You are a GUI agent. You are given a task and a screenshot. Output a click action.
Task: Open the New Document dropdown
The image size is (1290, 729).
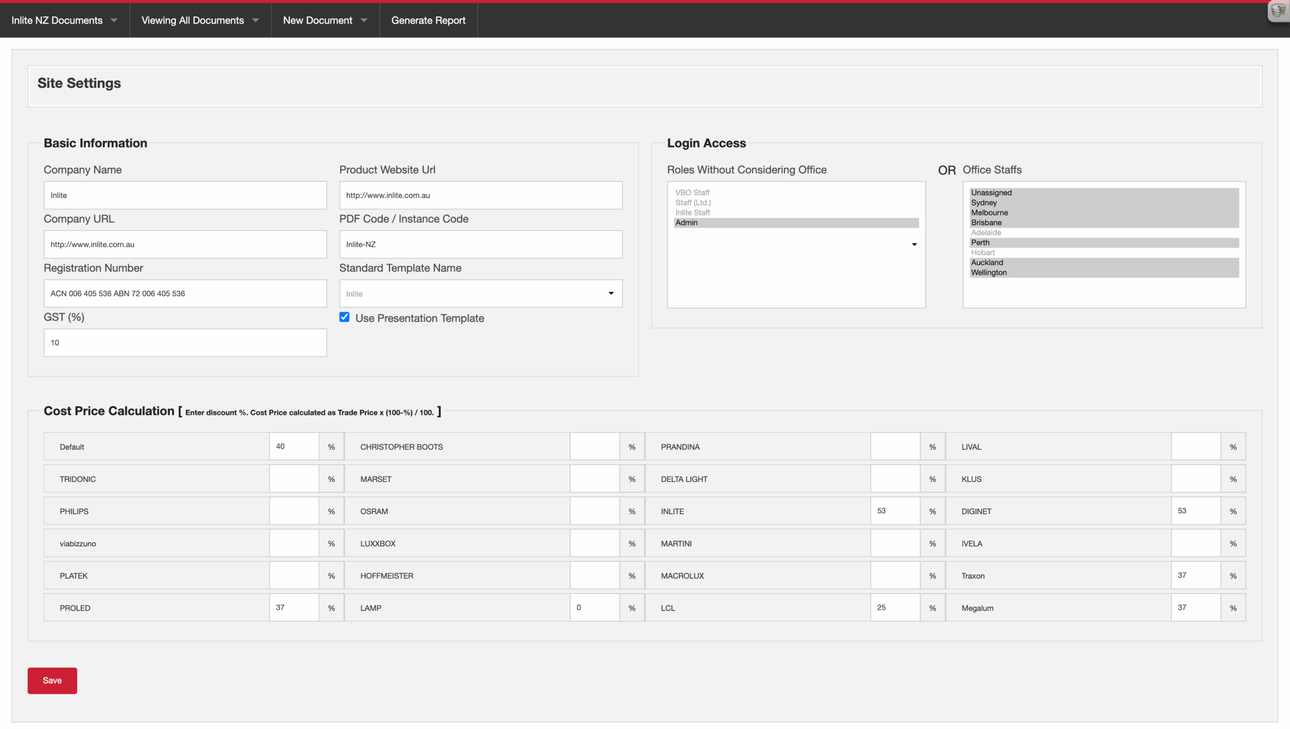[325, 21]
